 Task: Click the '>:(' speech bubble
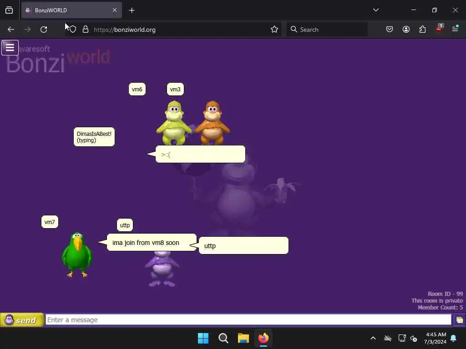[x=200, y=154]
